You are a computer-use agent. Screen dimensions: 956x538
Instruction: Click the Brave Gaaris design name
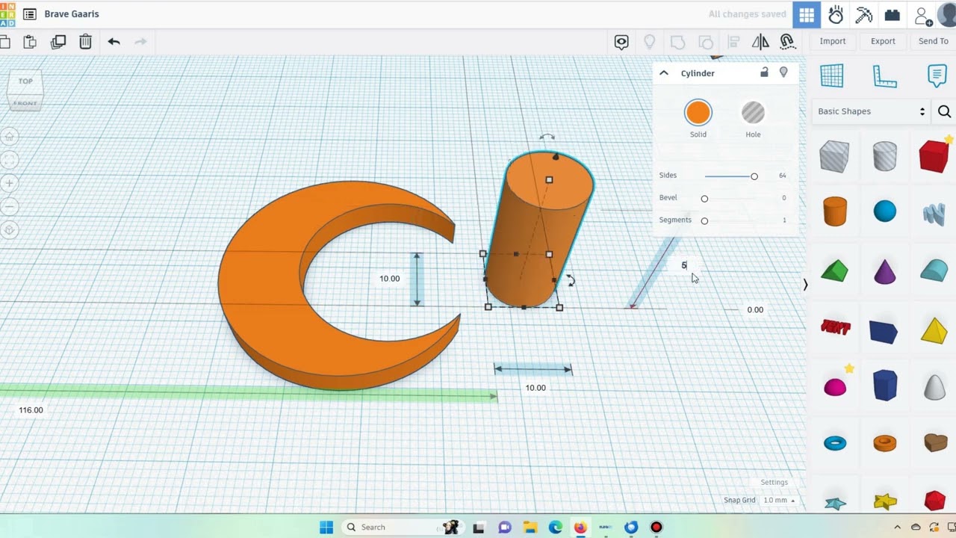[72, 14]
